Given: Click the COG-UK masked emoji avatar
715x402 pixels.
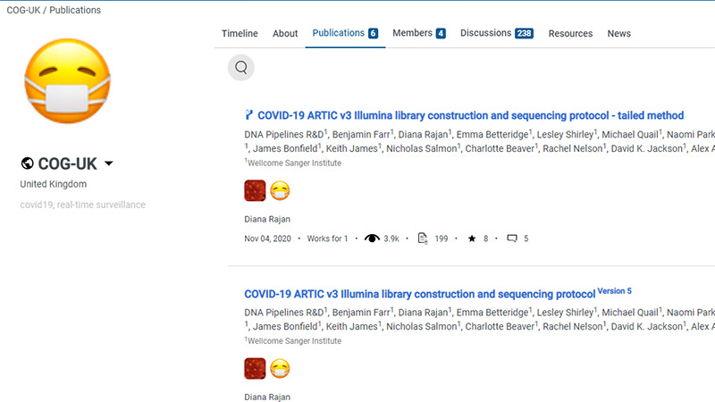Looking at the screenshot, I should pos(67,83).
